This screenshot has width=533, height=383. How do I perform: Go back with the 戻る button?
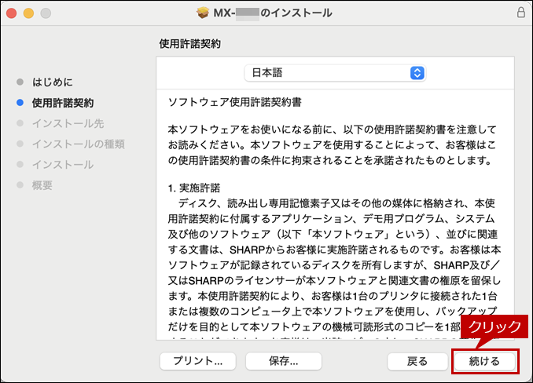tap(417, 361)
